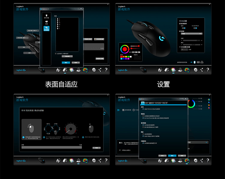Image resolution: width=225 pixels, height=179 pixels.
Task: Select headset device icon in lighting window
Action: (202, 62)
